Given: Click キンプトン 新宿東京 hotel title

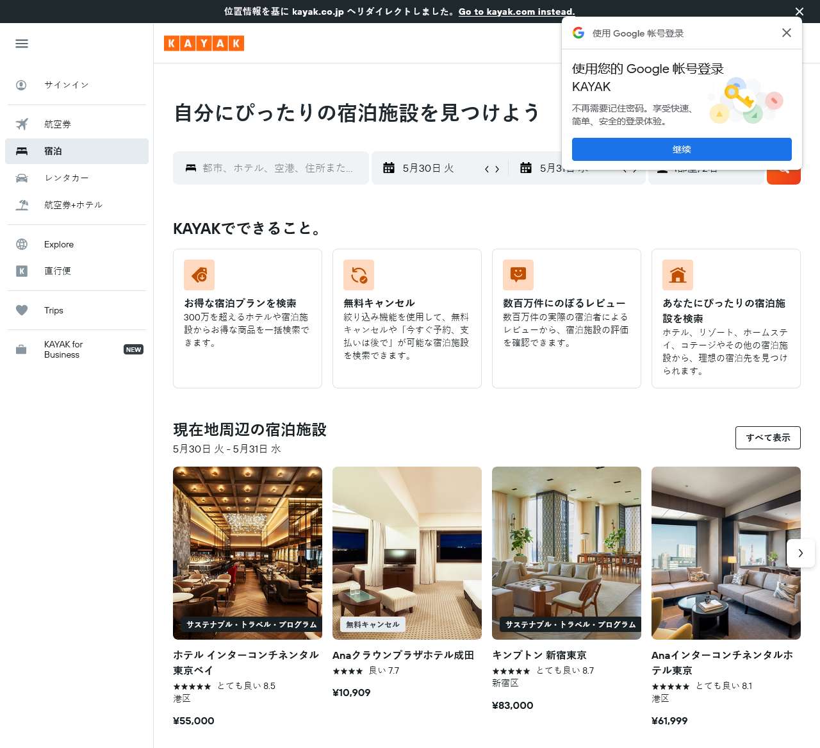Looking at the screenshot, I should [x=539, y=655].
